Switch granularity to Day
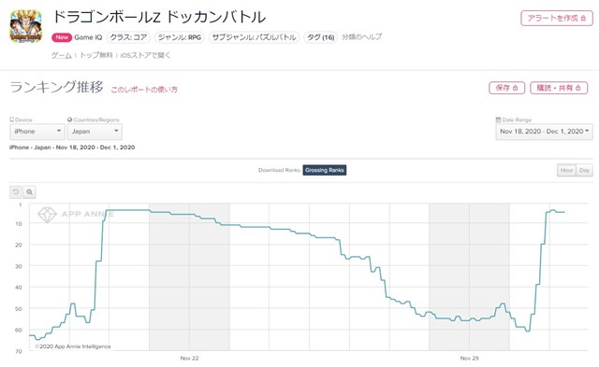This screenshot has width=599, height=367. [x=584, y=170]
